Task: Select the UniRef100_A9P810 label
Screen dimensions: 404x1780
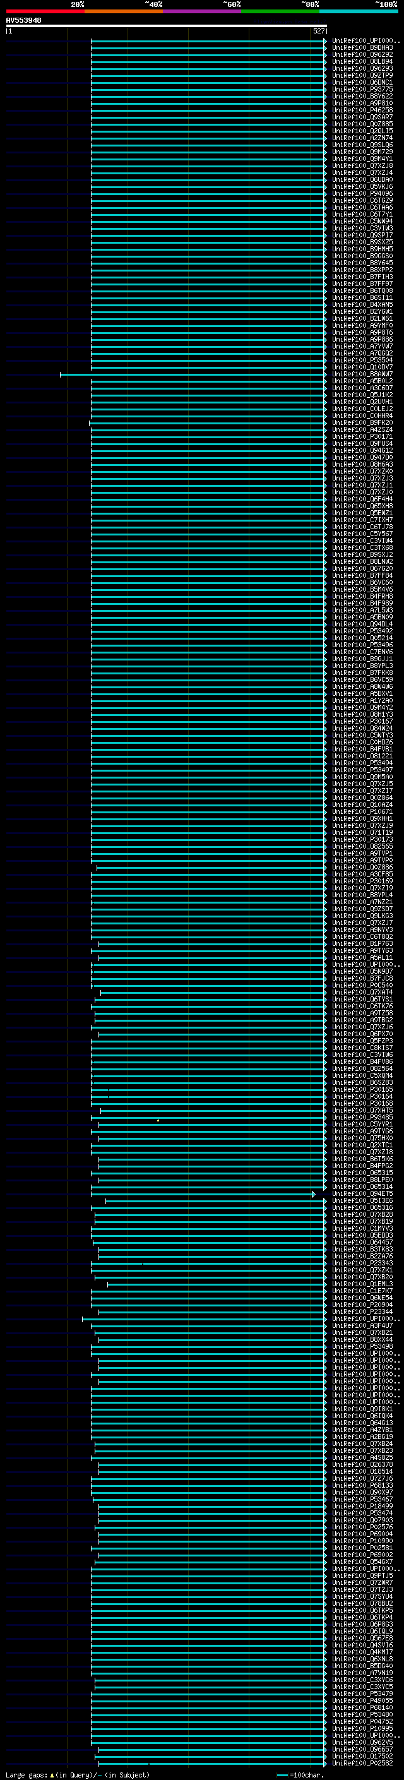Action: (362, 103)
